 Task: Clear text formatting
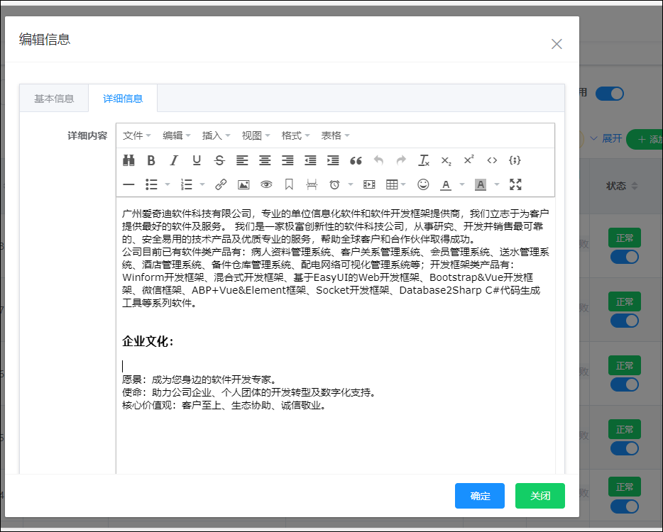click(424, 160)
